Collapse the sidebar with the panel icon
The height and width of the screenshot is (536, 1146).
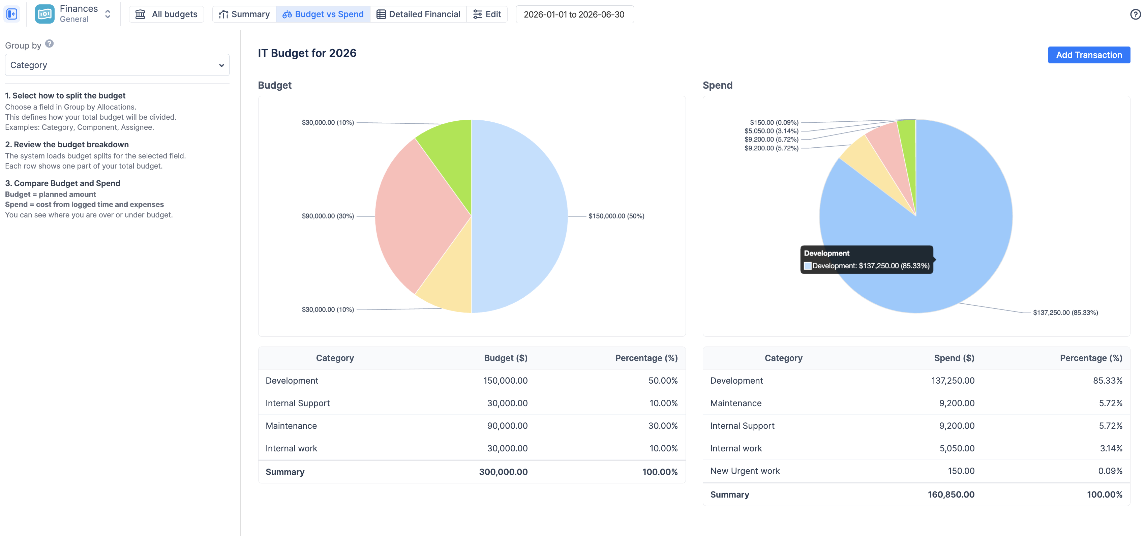point(12,14)
